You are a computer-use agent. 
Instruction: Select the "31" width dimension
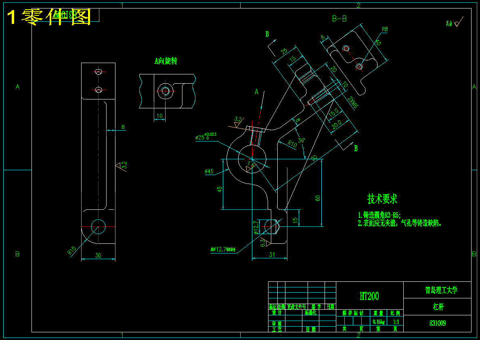pyautogui.click(x=272, y=254)
